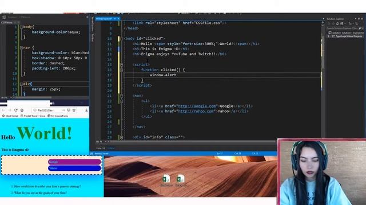This screenshot has width=366, height=205.
Task: Click the purple Google link in nav
Action: 74,162
